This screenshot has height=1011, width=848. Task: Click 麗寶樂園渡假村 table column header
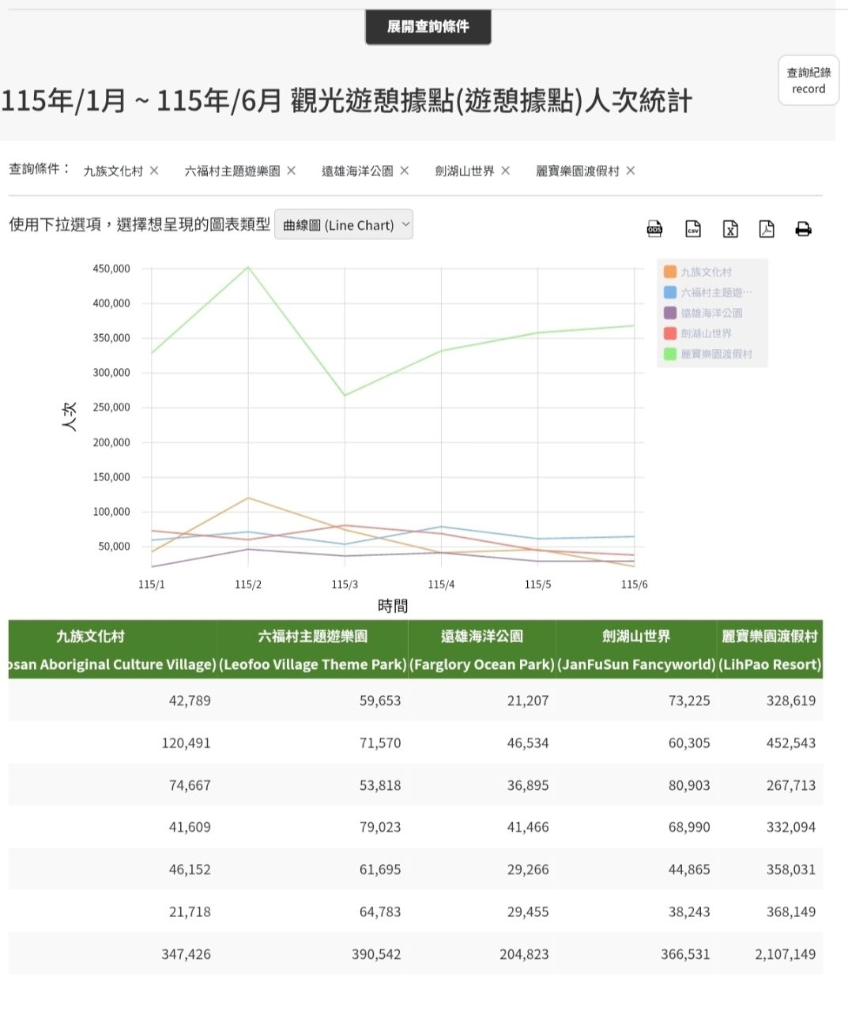click(x=770, y=650)
